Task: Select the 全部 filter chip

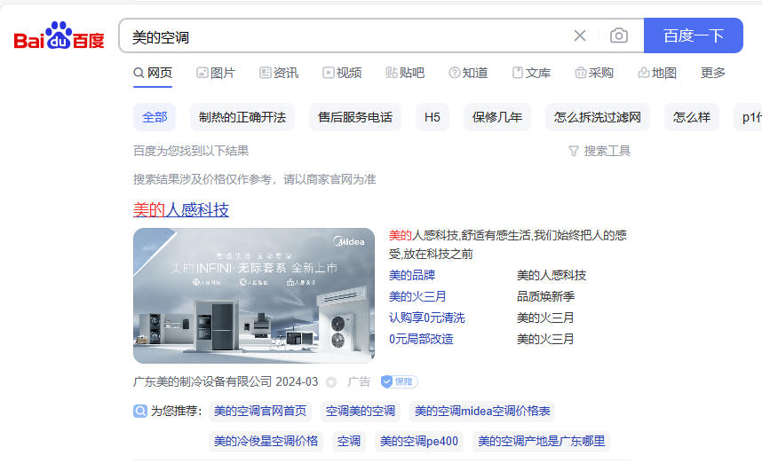Action: (x=155, y=117)
